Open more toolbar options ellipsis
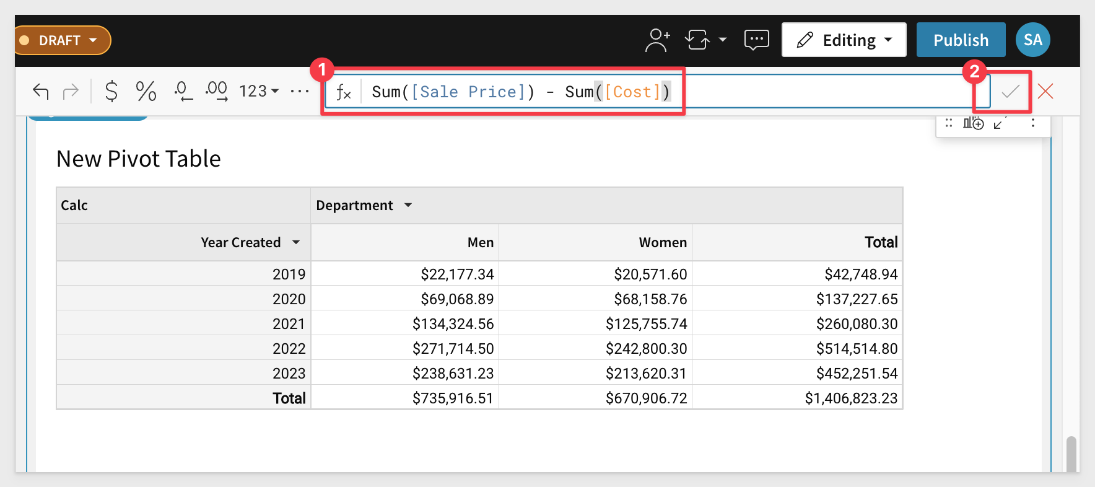1095x487 pixels. point(300,92)
